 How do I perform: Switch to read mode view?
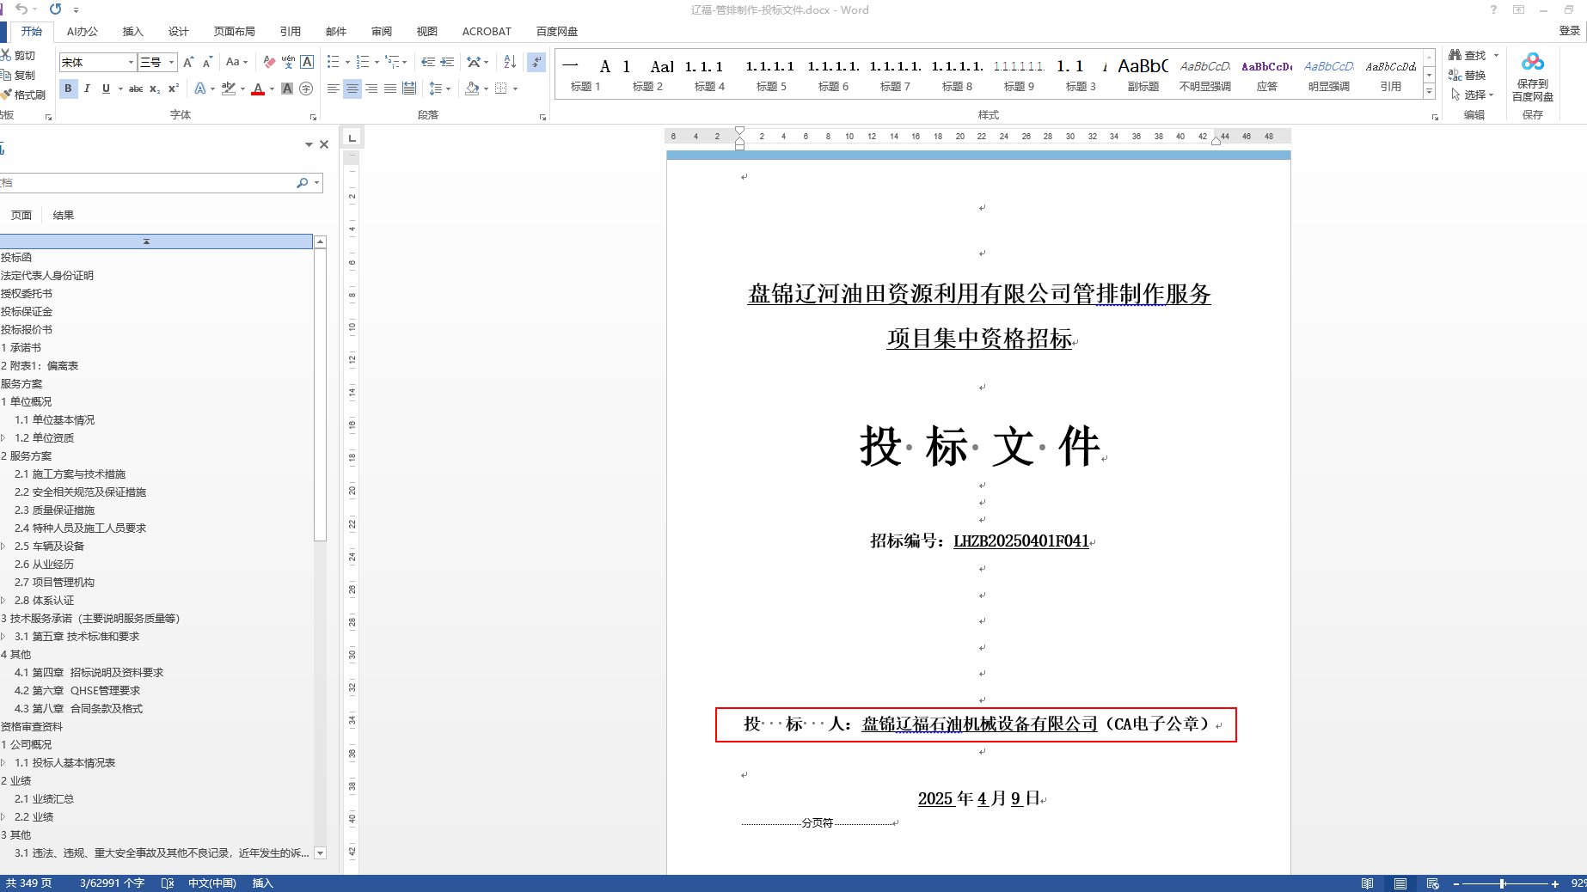pyautogui.click(x=1367, y=883)
